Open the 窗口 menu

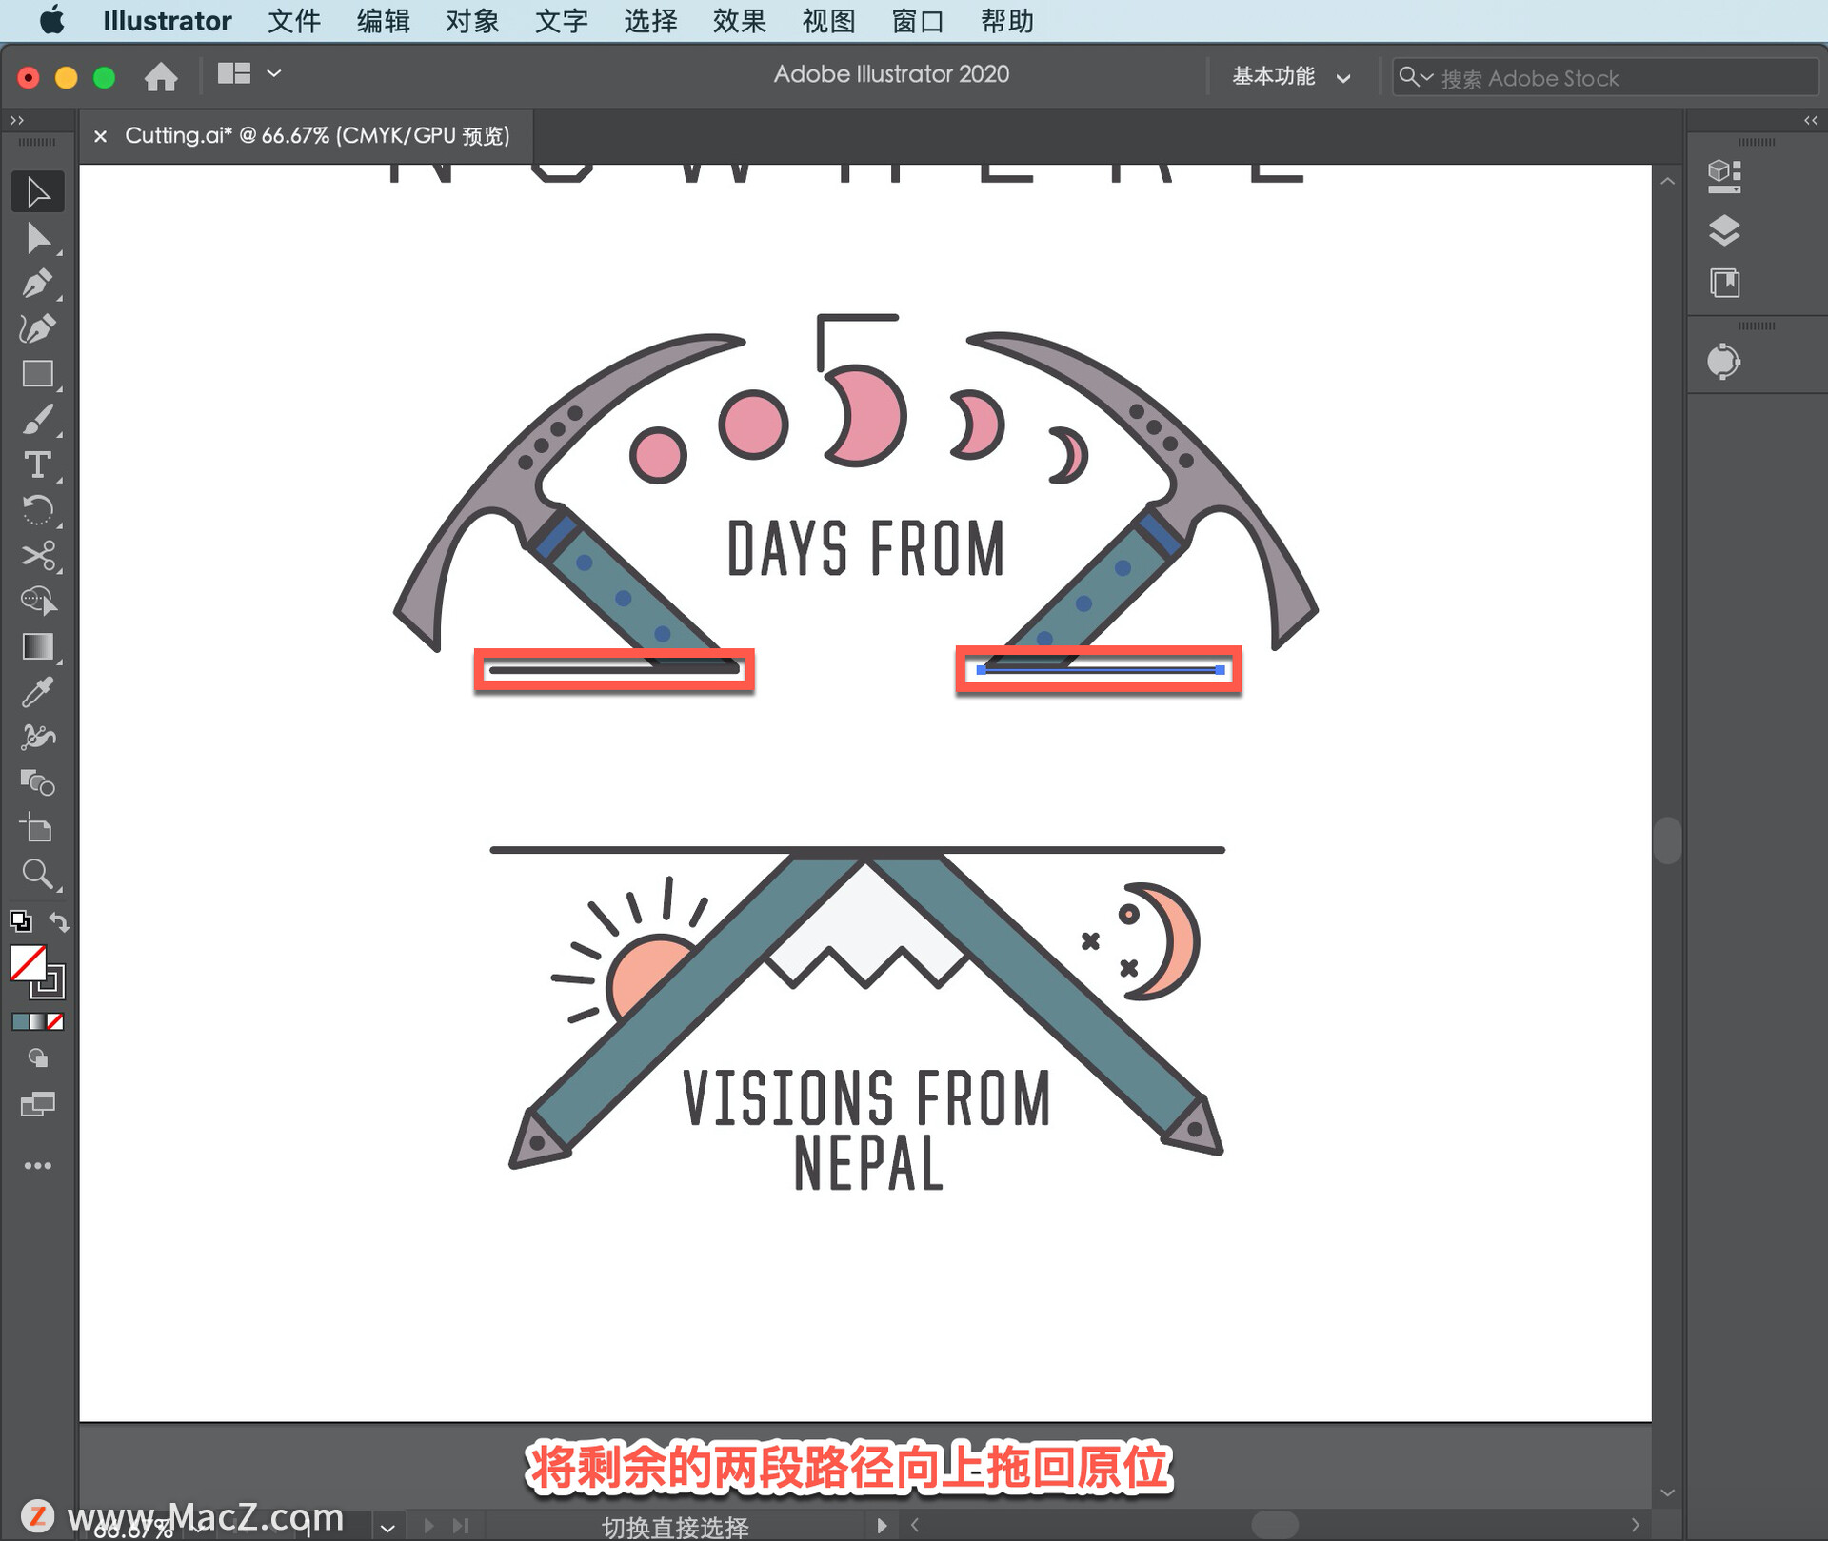pos(917,21)
